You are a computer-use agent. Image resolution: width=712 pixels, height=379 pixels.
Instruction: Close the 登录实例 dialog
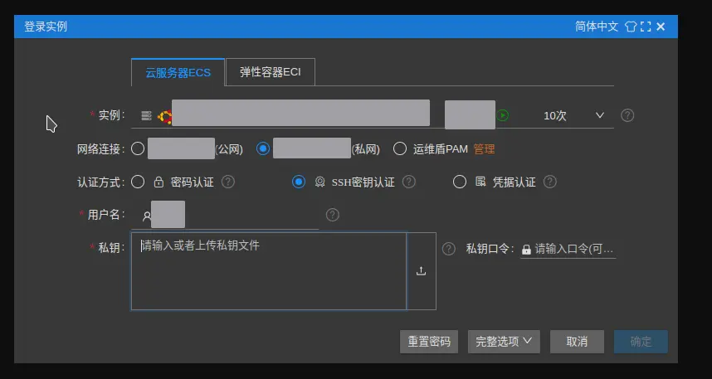click(x=661, y=27)
